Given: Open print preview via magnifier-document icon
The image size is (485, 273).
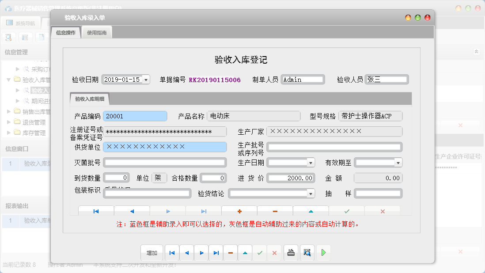Looking at the screenshot, I should [x=307, y=253].
